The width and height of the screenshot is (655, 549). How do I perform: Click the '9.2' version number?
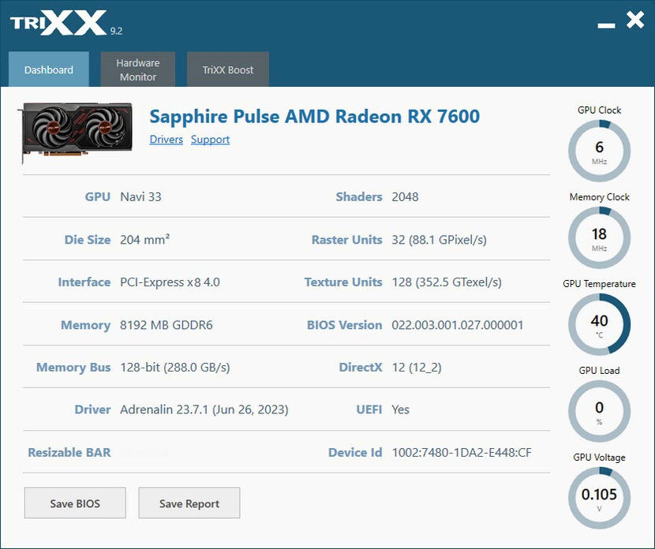(x=116, y=31)
